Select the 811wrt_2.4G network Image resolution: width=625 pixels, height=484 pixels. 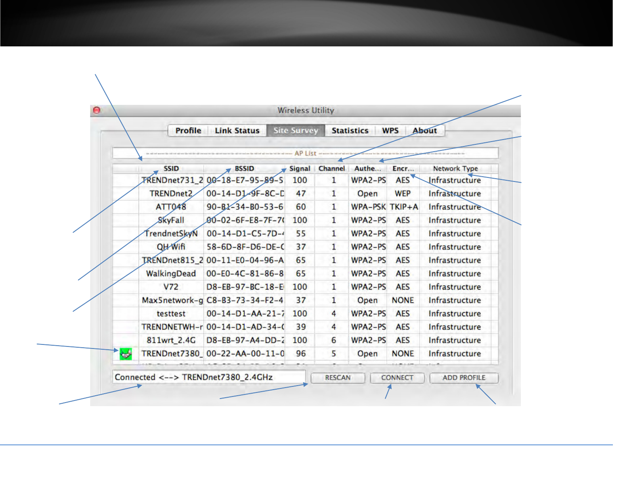click(x=305, y=340)
